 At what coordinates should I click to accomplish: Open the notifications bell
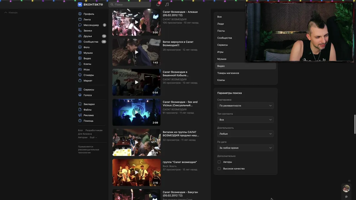158,4
